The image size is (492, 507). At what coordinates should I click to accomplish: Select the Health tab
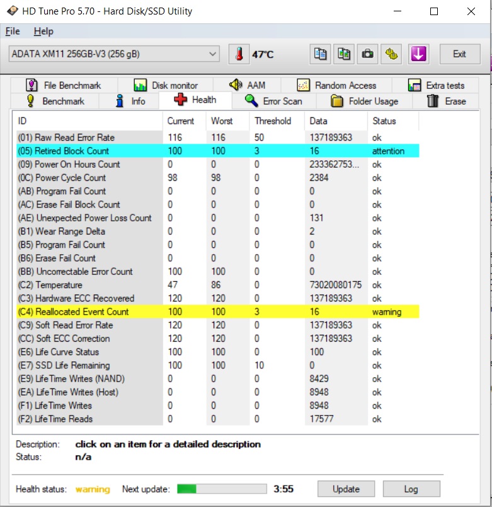[195, 100]
